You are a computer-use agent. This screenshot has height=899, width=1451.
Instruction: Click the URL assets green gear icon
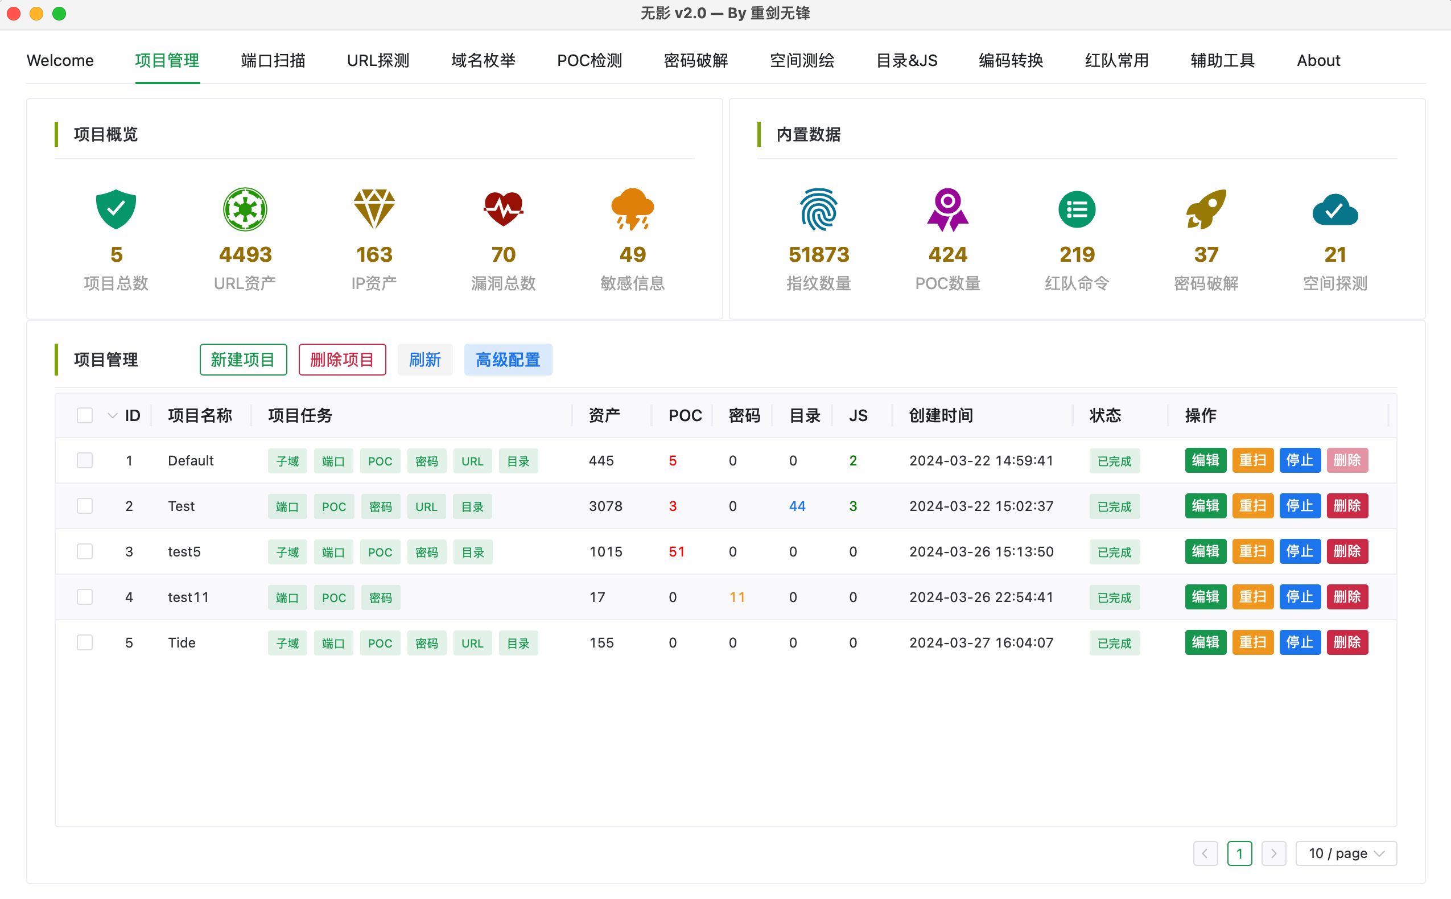click(245, 209)
